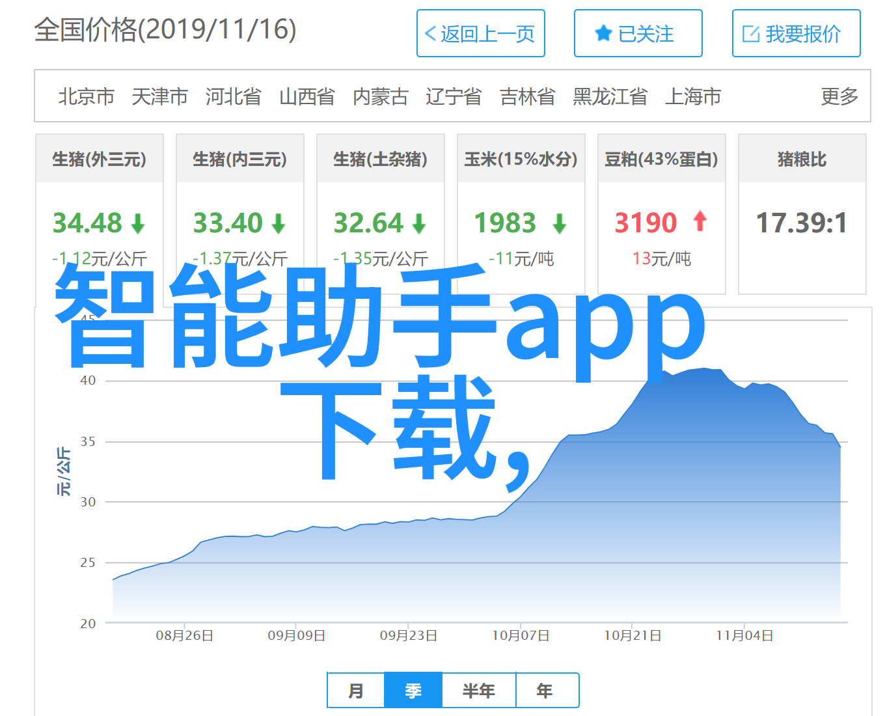Click y-axis unit label 元/公斤
The image size is (885, 716).
pyautogui.click(x=64, y=471)
